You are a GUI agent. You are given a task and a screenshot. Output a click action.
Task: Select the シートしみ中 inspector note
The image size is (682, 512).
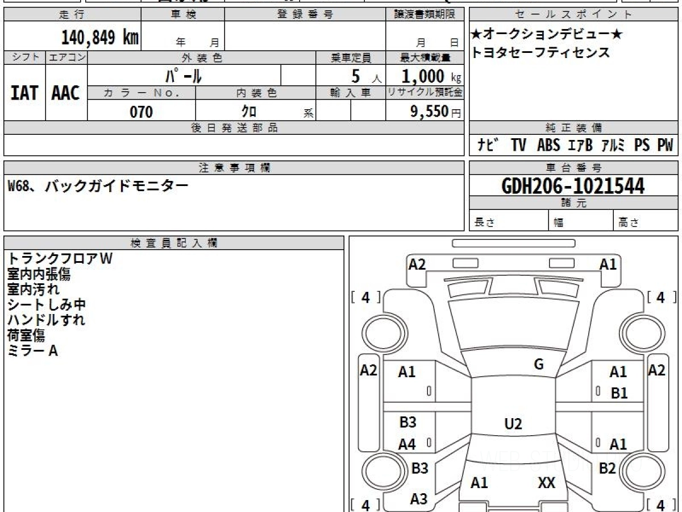coord(47,305)
